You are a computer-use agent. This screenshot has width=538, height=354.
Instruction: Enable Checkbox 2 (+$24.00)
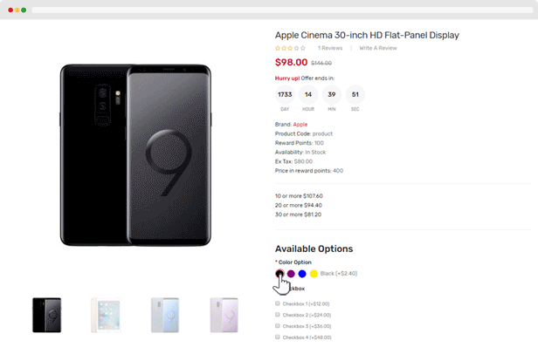277,315
